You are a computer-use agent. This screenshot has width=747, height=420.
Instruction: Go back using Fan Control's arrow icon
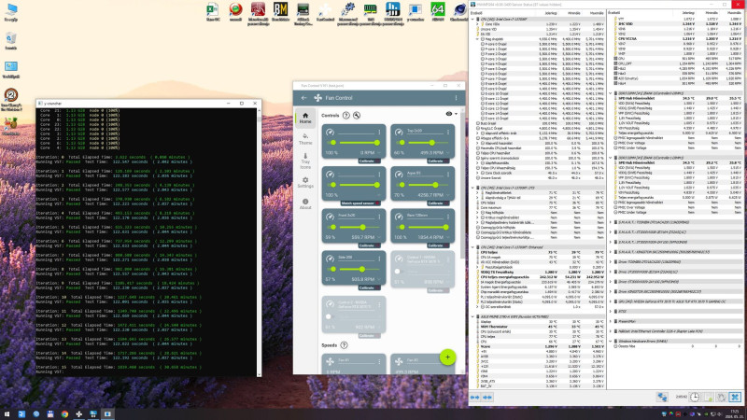coord(304,98)
